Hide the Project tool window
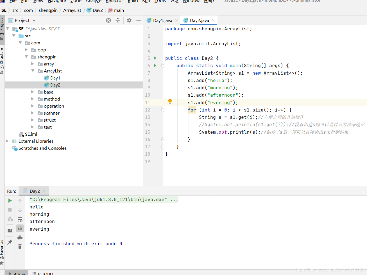367x275 pixels. pyautogui.click(x=139, y=20)
